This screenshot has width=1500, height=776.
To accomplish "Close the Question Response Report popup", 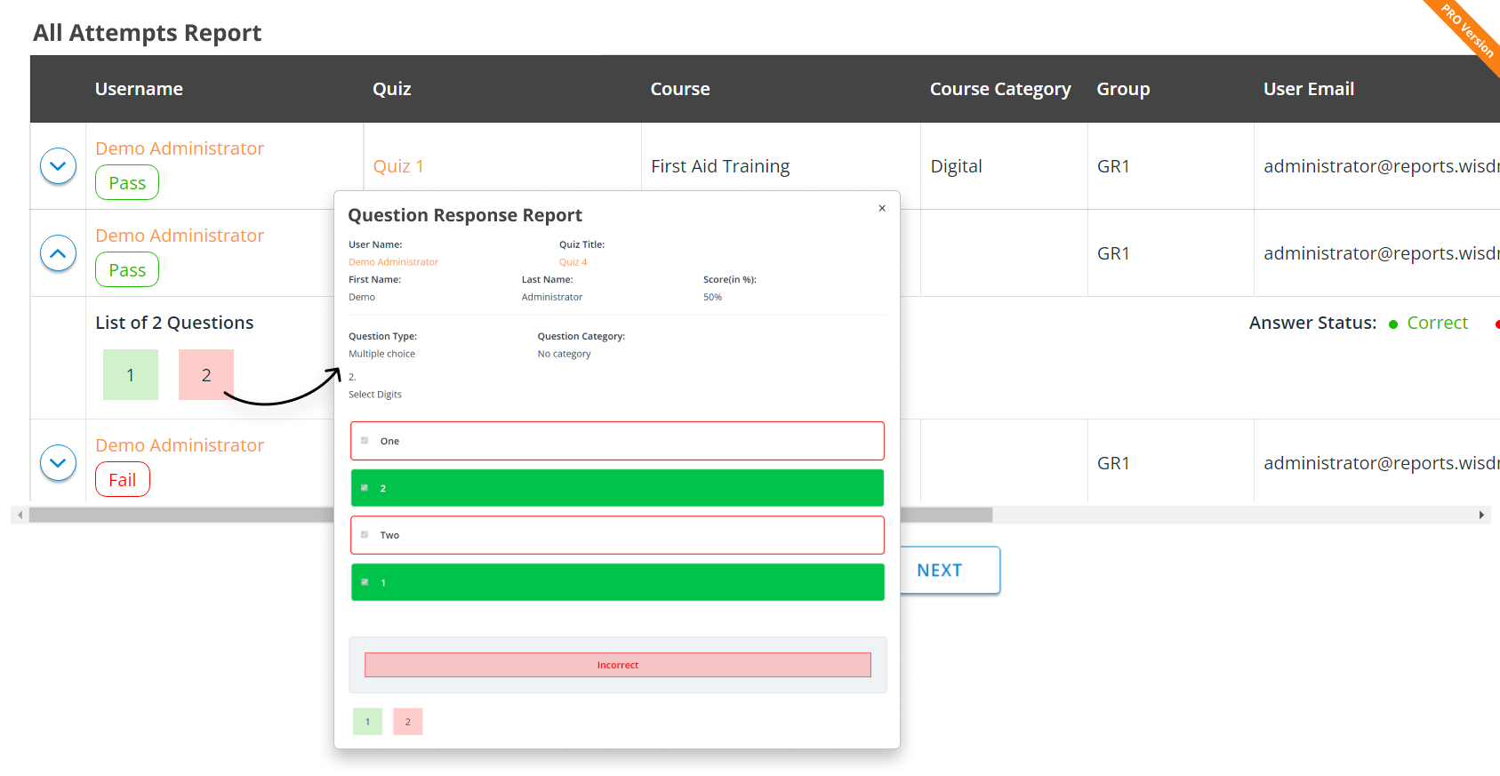I will pos(881,209).
